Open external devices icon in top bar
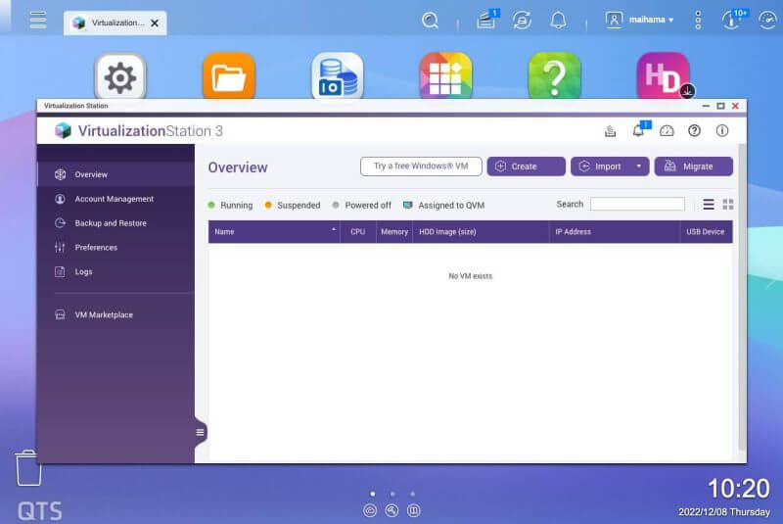This screenshot has width=783, height=524. [x=522, y=21]
